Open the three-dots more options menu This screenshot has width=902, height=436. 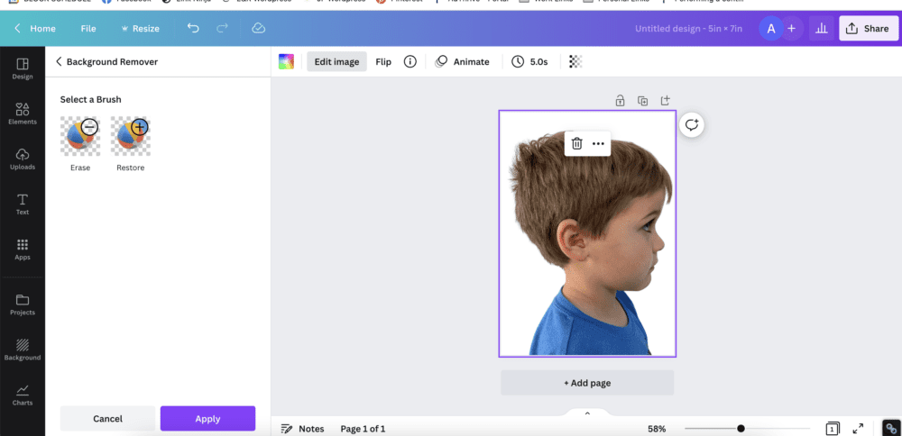pos(598,143)
